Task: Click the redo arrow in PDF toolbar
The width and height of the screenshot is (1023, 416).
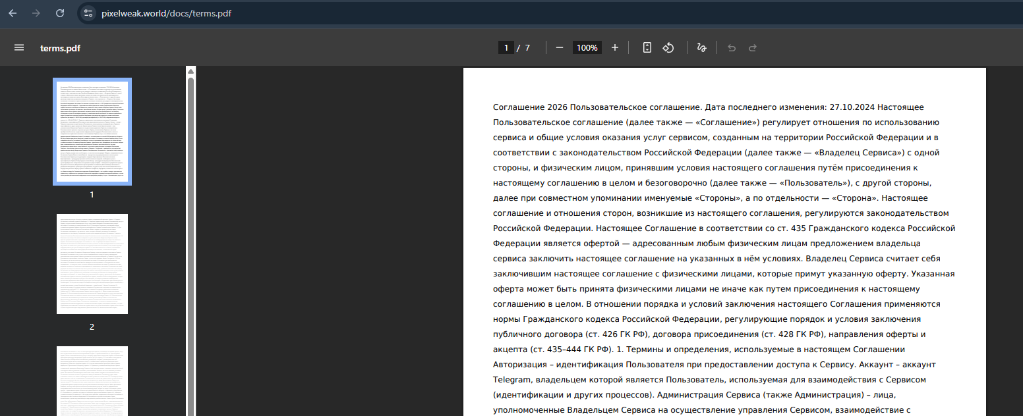Action: pyautogui.click(x=752, y=47)
